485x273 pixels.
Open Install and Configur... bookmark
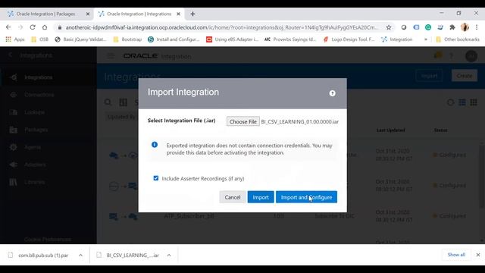pyautogui.click(x=174, y=39)
